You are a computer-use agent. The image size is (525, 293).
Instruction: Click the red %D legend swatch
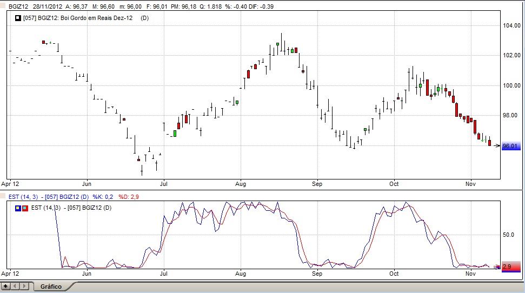(24, 208)
